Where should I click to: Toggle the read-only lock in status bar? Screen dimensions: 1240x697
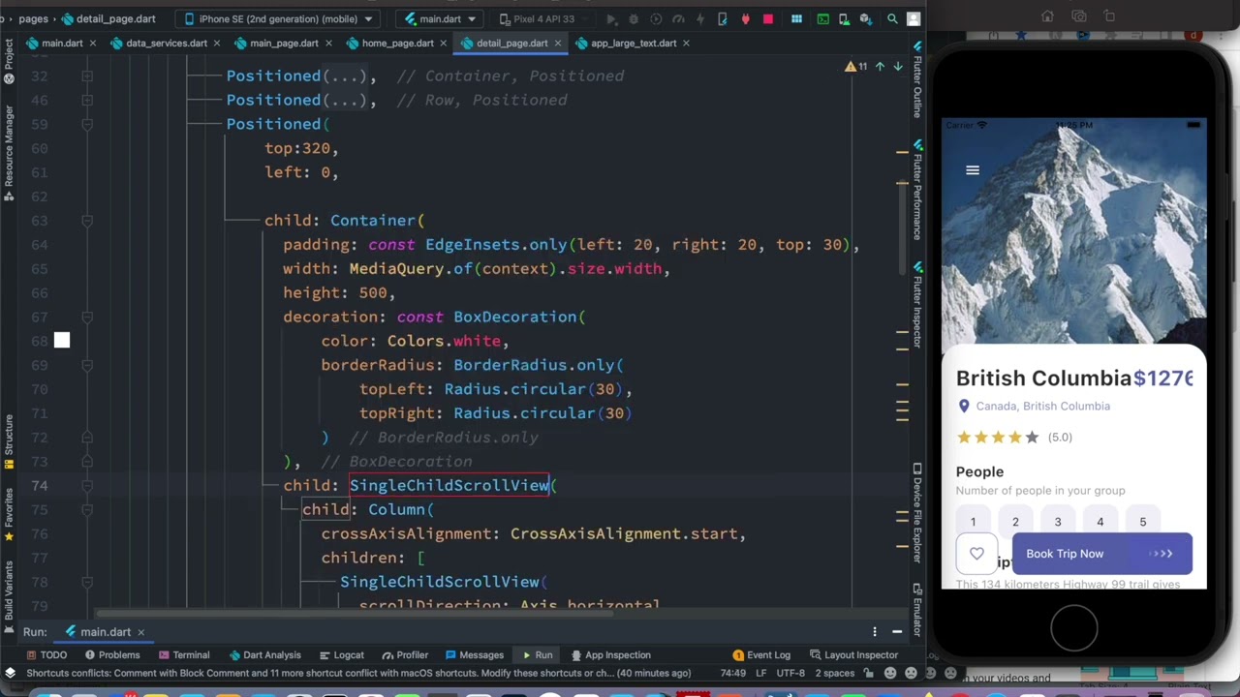869,672
